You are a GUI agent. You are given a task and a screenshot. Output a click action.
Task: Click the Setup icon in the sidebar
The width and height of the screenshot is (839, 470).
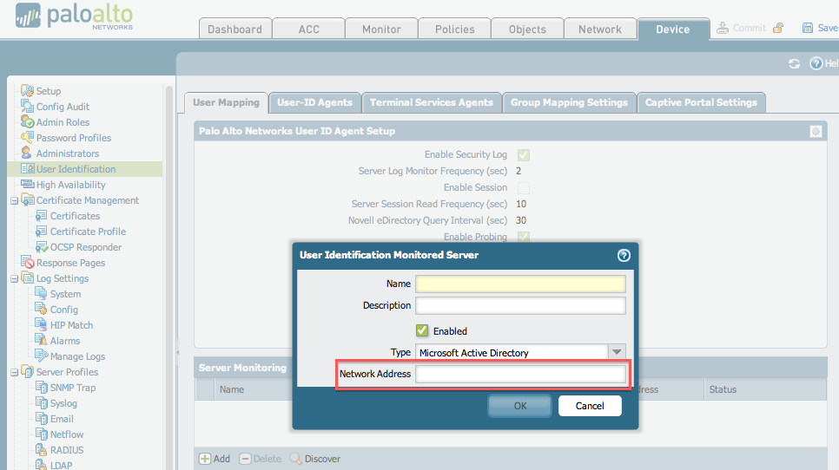point(27,91)
